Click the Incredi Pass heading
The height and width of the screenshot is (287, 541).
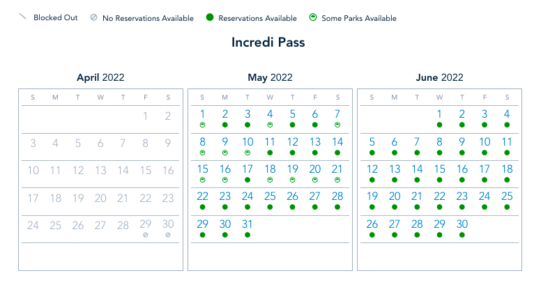pos(268,42)
